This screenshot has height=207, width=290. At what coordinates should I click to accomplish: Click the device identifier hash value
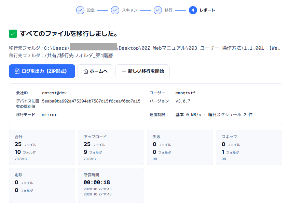(x=91, y=101)
